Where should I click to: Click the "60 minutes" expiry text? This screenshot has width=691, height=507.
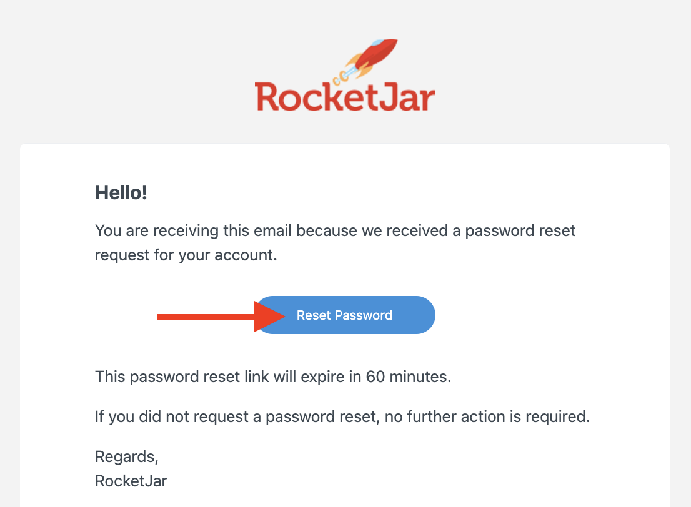[409, 377]
